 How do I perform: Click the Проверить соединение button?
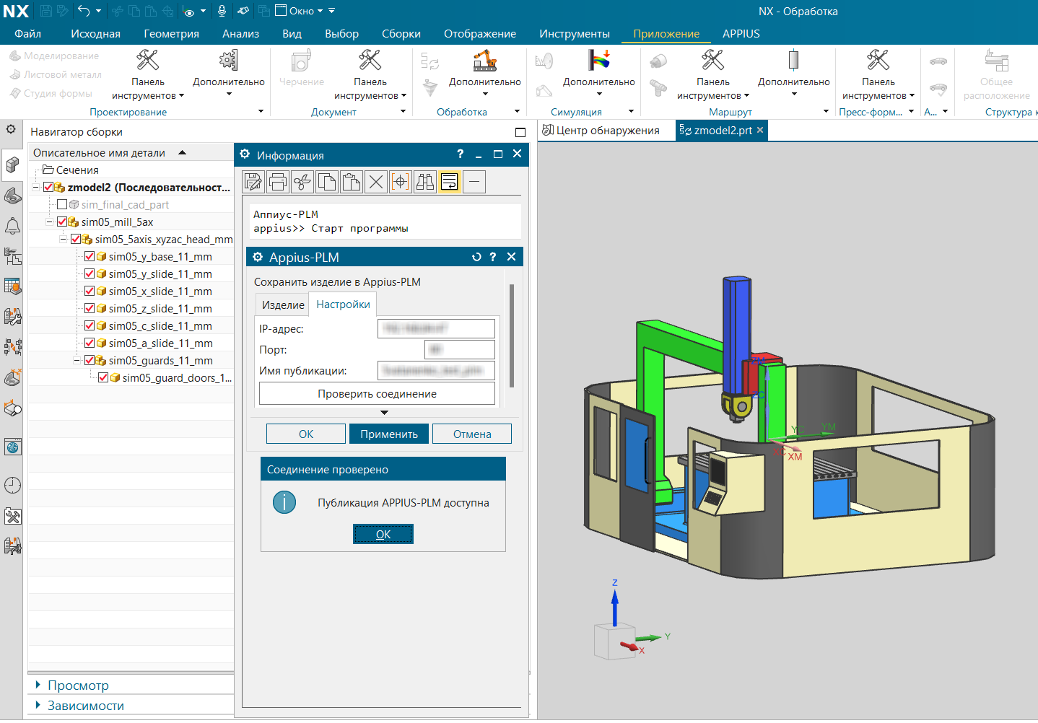pyautogui.click(x=377, y=394)
